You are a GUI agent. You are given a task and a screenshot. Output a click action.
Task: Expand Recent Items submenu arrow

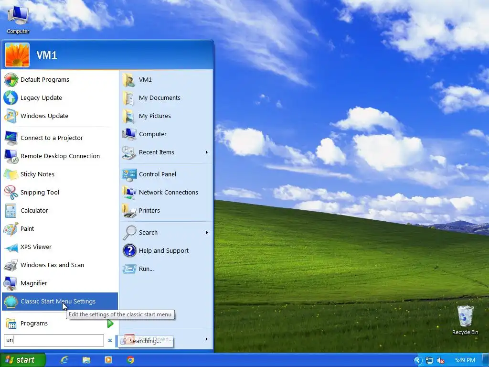[x=206, y=152]
